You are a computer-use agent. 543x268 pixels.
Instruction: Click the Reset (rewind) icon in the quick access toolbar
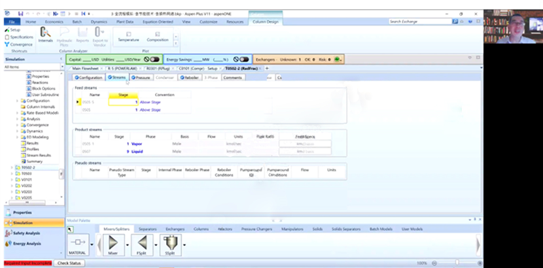[x=84, y=14]
